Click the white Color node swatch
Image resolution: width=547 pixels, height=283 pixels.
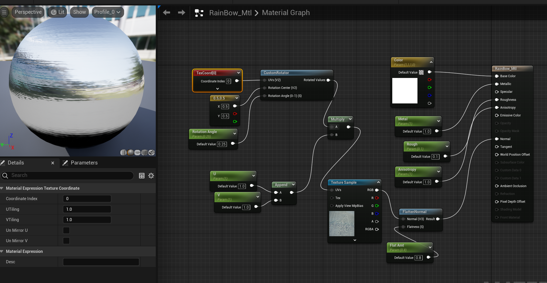click(x=405, y=91)
